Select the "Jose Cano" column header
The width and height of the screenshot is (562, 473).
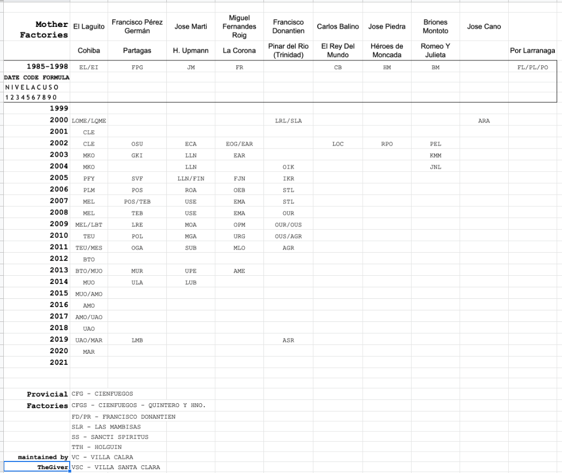click(484, 26)
